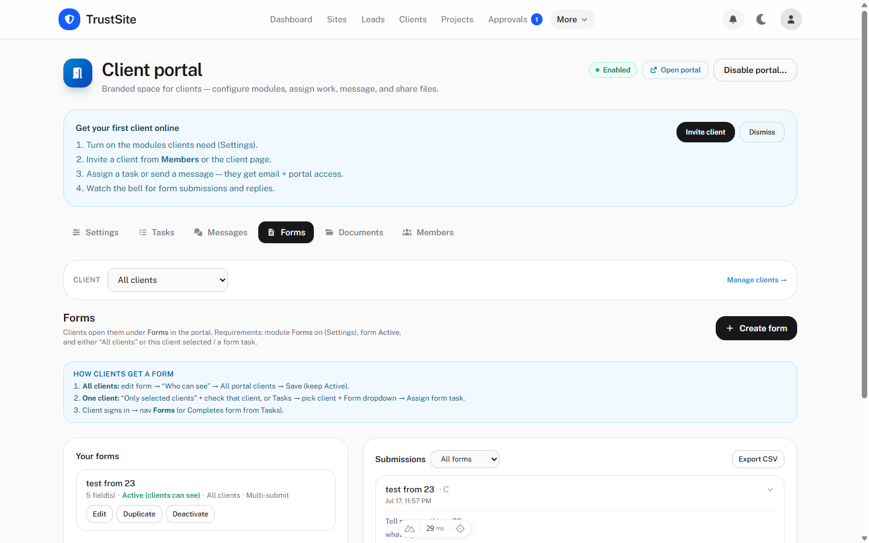Click the Client portal door icon

click(x=78, y=73)
